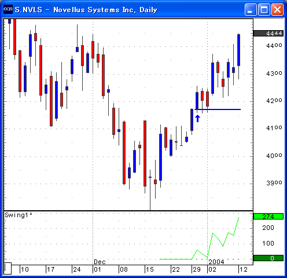Close the S.NVLS chart window
Image resolution: width=287 pixels, height=278 pixels.
click(277, 9)
